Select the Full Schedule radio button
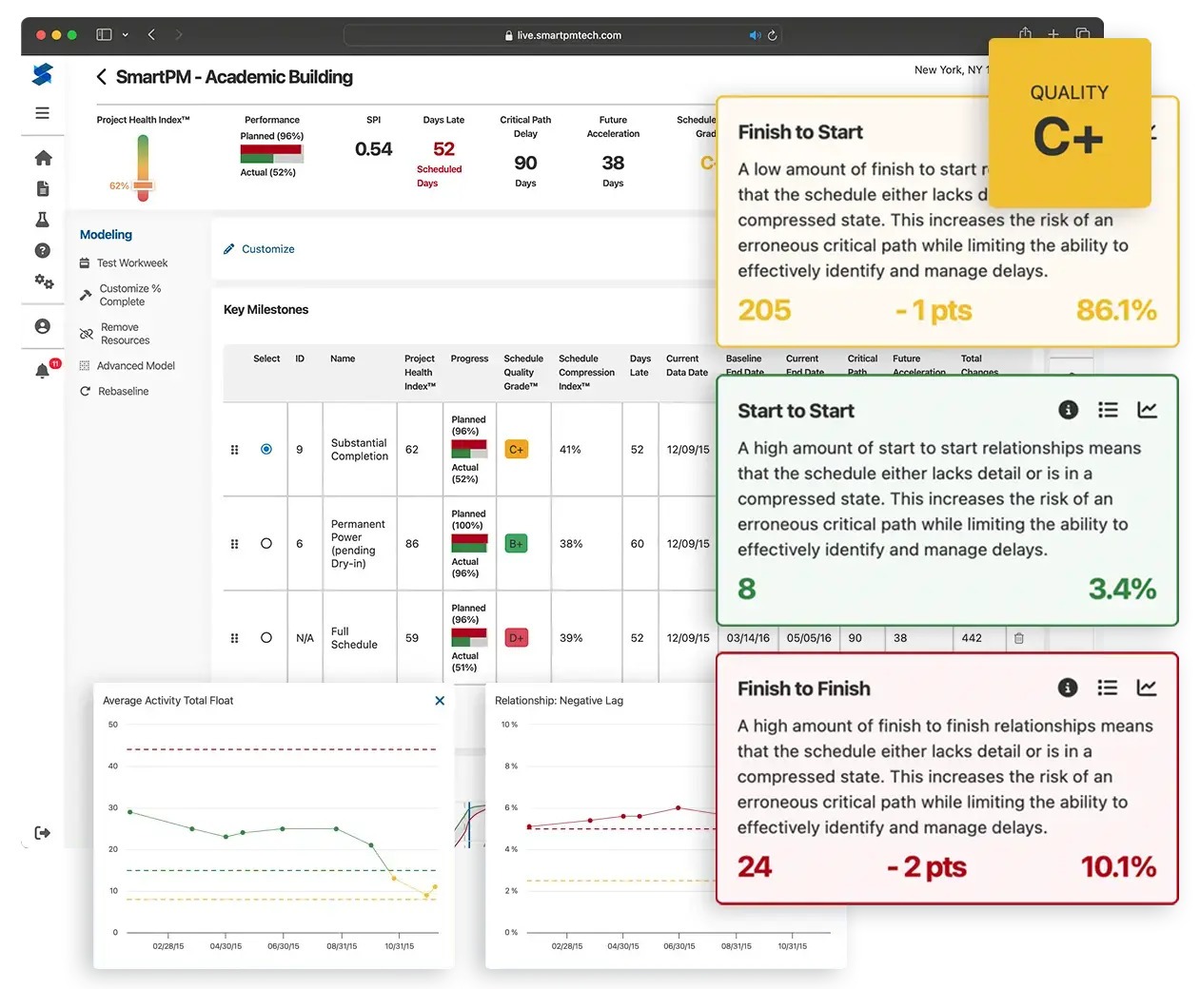 tap(266, 637)
